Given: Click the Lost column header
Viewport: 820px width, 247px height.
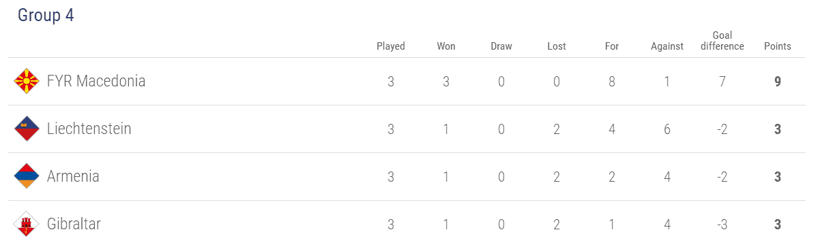Looking at the screenshot, I should tap(557, 46).
